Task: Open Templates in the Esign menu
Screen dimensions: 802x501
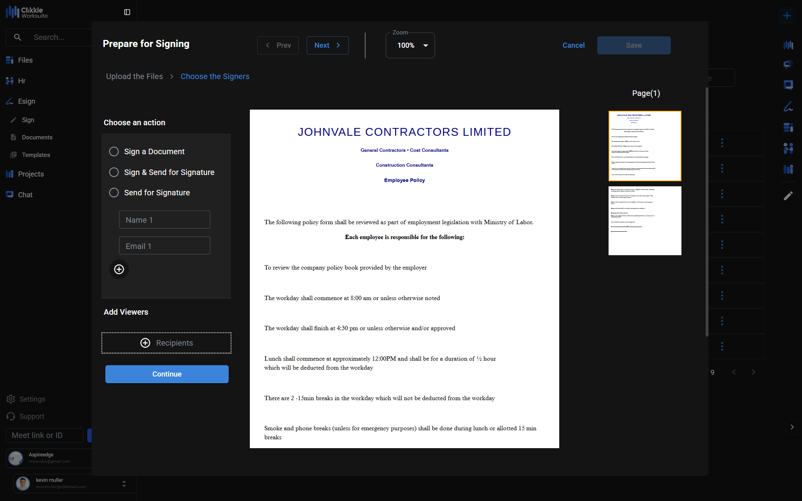Action: (x=36, y=155)
